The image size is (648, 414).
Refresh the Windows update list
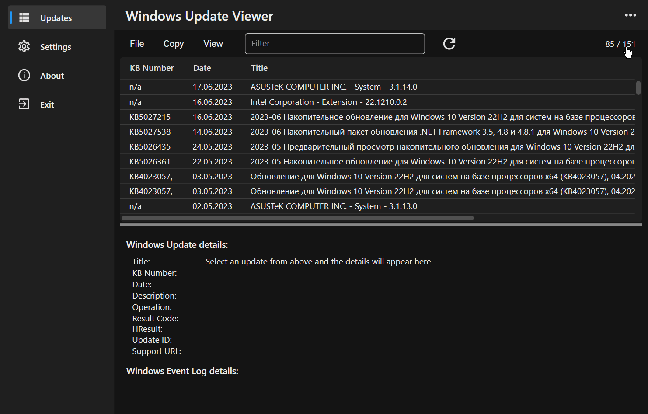click(449, 44)
